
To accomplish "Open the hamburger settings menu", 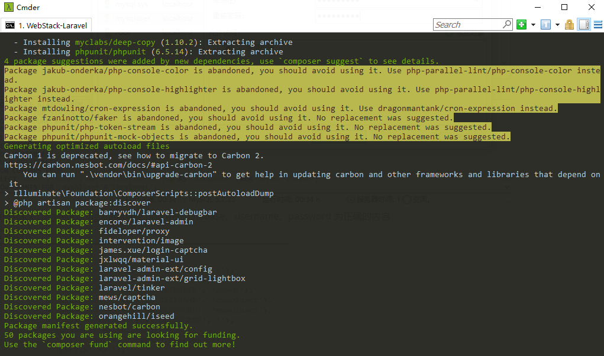I will click(x=598, y=25).
